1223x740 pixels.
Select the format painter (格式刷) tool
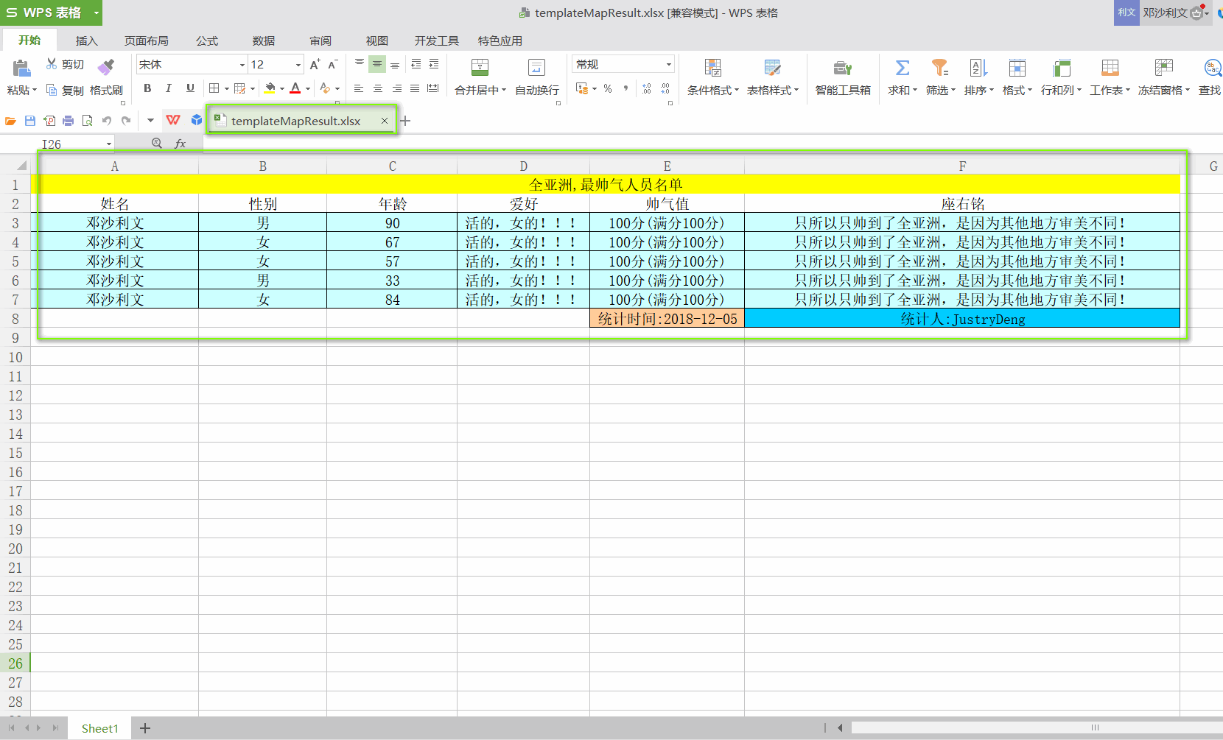[x=105, y=90]
